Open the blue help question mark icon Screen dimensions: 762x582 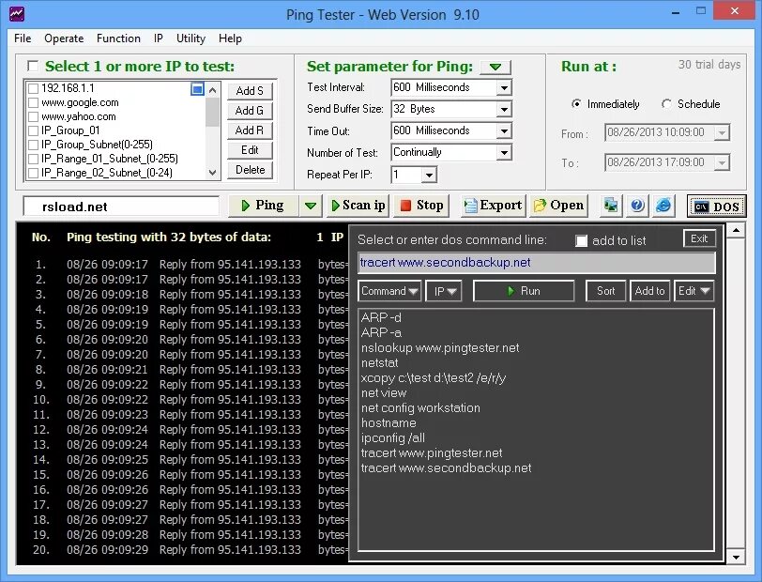pos(637,206)
